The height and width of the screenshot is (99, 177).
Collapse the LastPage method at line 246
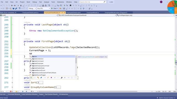(12, 24)
